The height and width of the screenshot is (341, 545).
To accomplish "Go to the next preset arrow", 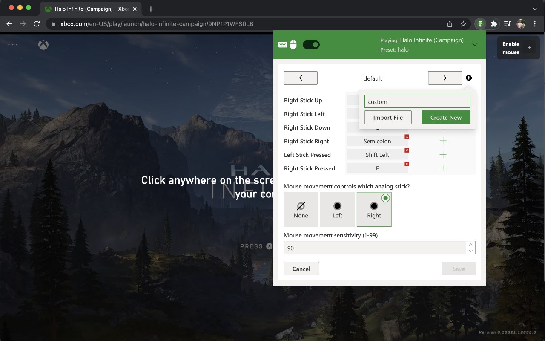I will click(x=445, y=78).
